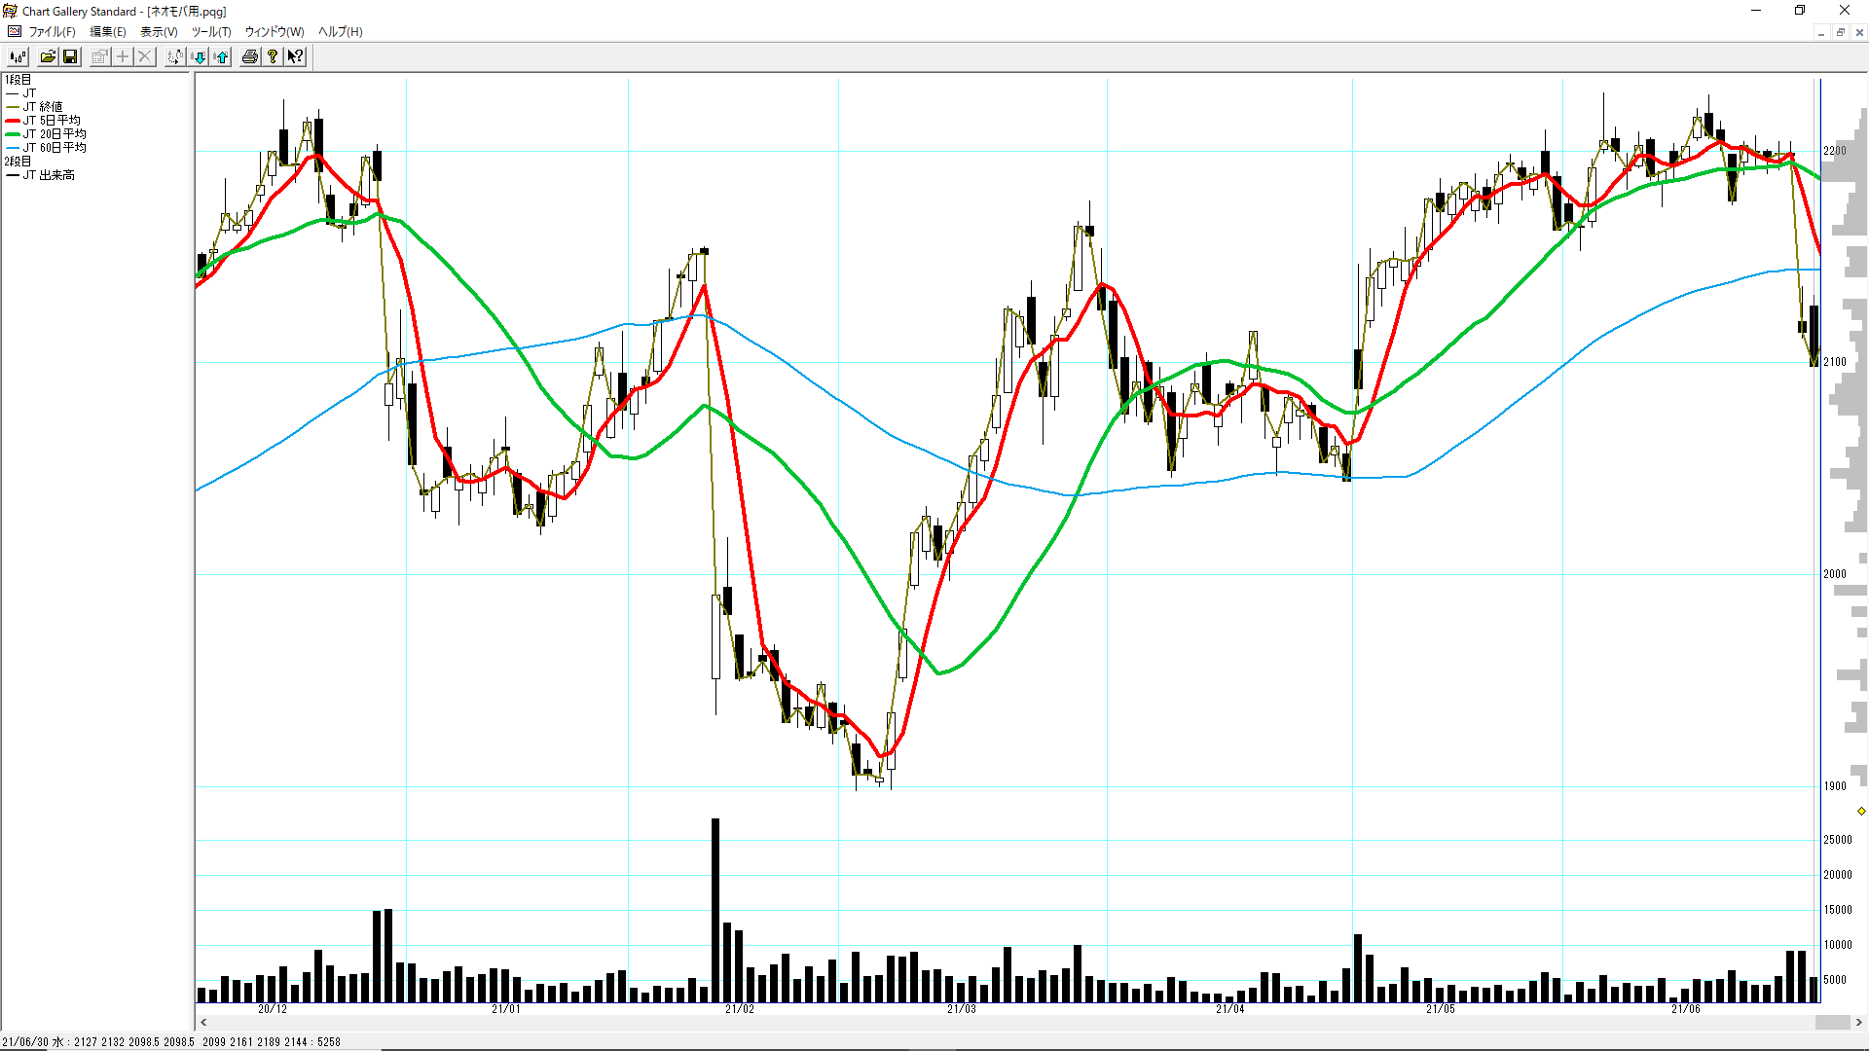
Task: Open the 表示(V) menu
Action: click(x=159, y=31)
